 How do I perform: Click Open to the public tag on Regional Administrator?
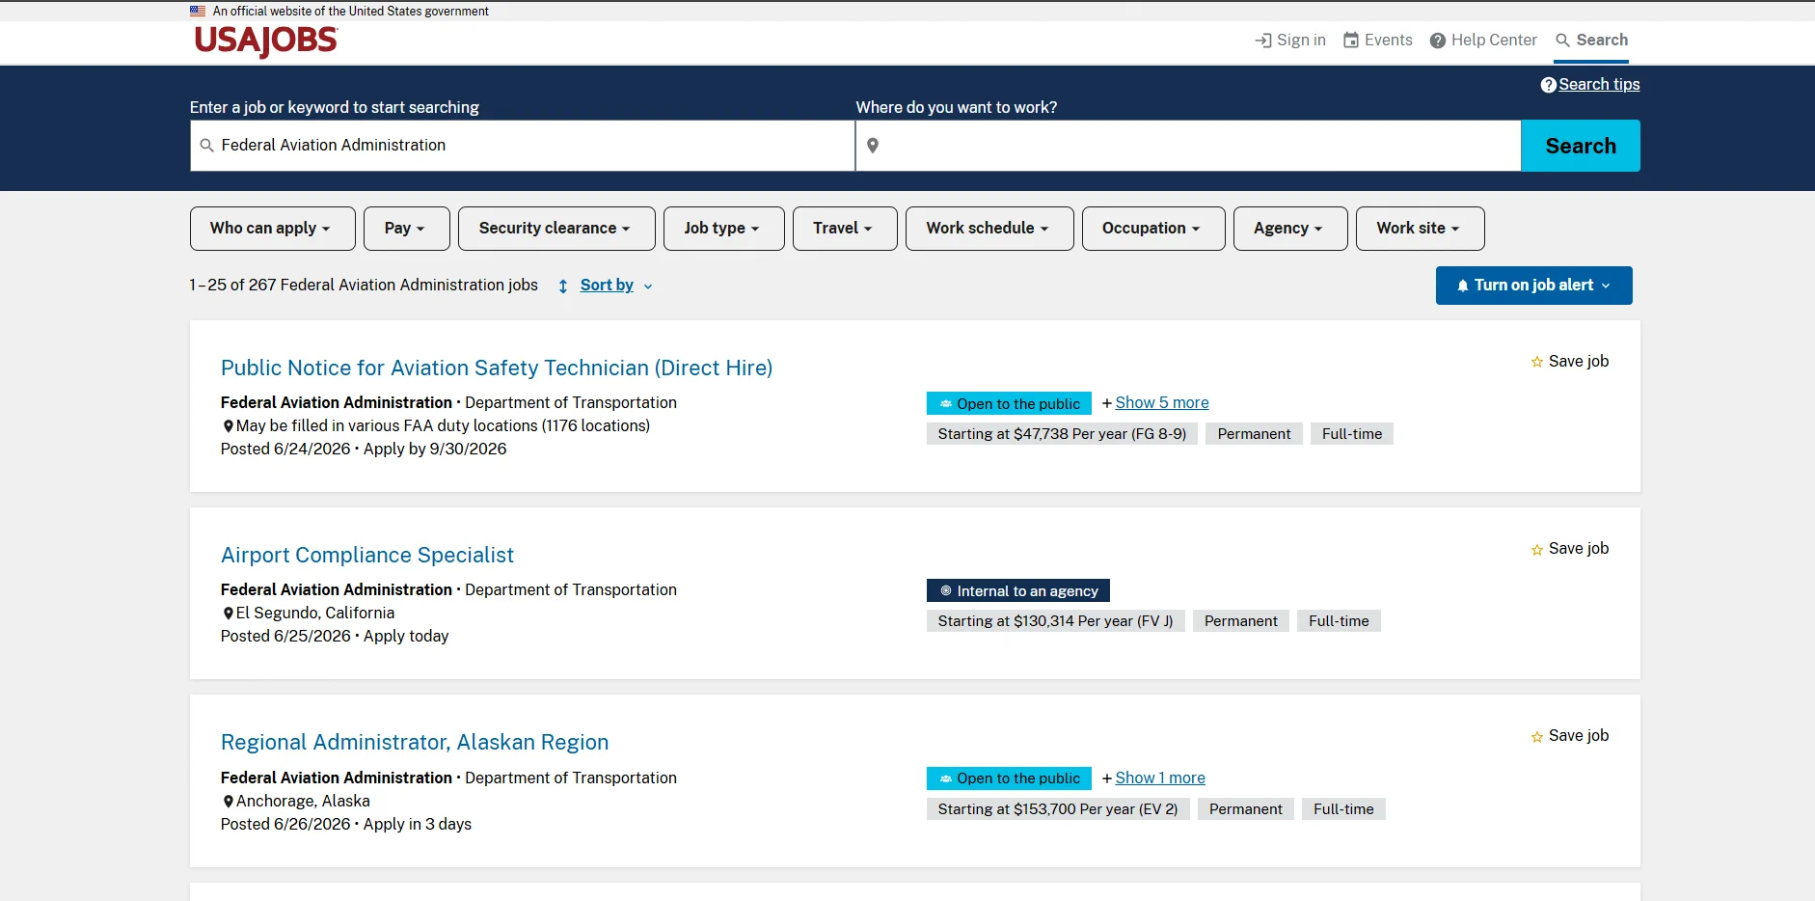1009,778
